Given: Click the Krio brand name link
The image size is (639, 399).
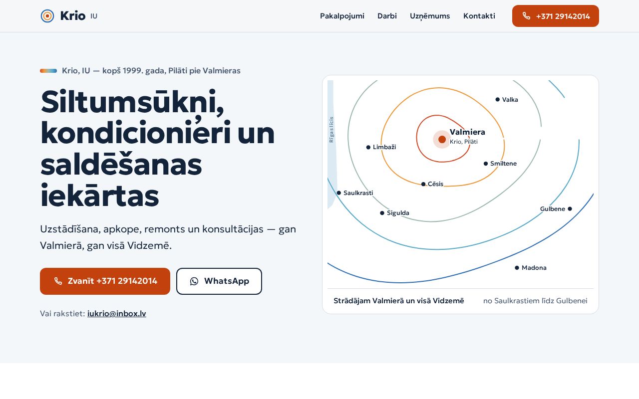Looking at the screenshot, I should click(x=72, y=16).
